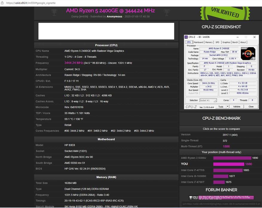Click the forum banner URL code field

221,204
